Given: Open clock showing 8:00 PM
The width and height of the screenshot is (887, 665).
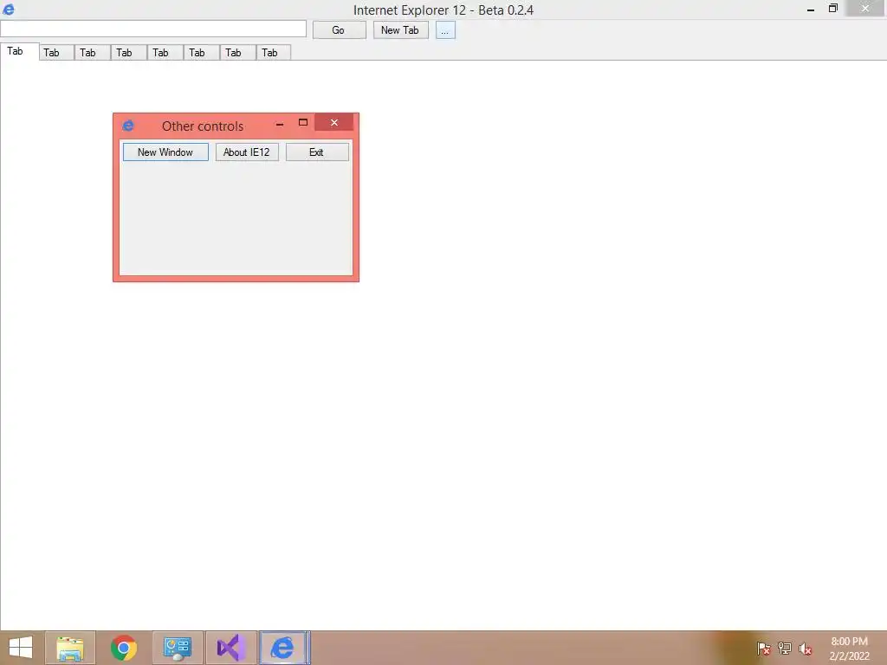Looking at the screenshot, I should pyautogui.click(x=849, y=649).
